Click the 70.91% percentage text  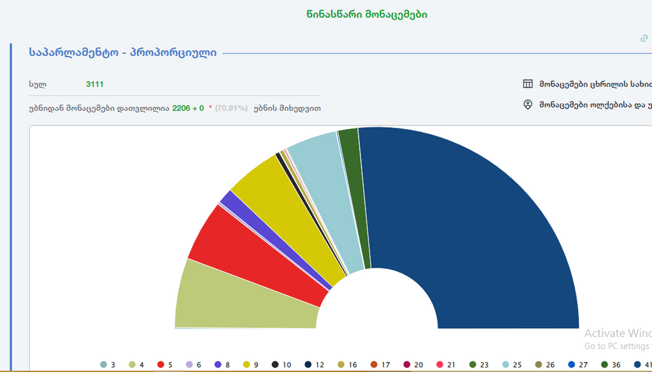pyautogui.click(x=231, y=108)
